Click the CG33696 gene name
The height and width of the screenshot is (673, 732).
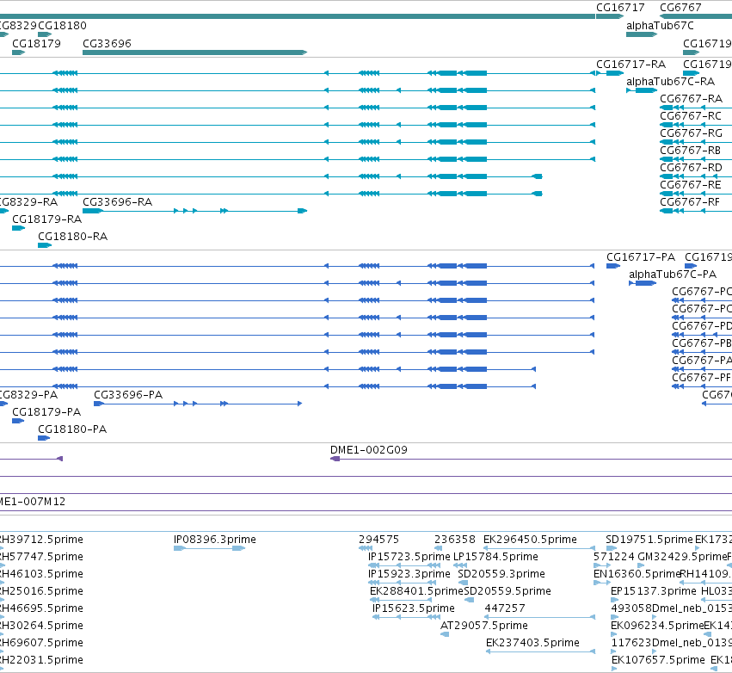pyautogui.click(x=107, y=43)
